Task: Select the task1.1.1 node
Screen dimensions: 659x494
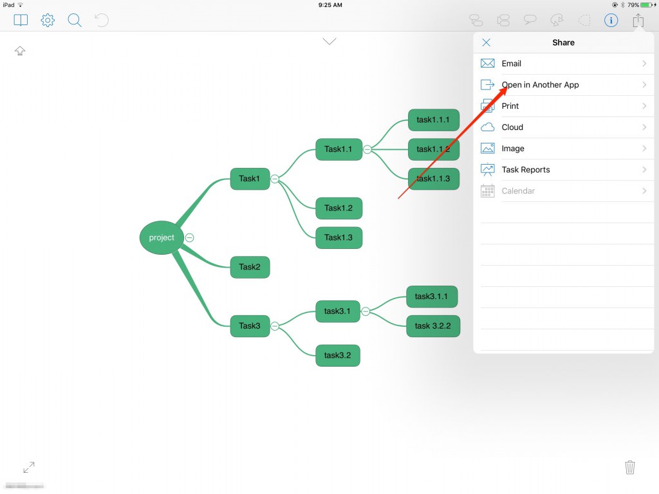Action: (433, 120)
